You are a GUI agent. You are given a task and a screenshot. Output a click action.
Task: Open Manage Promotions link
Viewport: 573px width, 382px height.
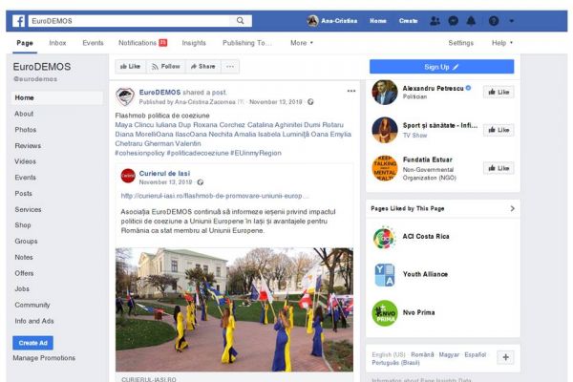(x=44, y=358)
